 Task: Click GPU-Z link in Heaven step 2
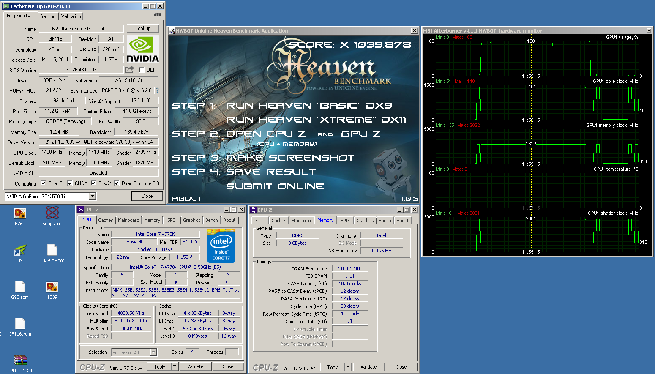point(361,134)
